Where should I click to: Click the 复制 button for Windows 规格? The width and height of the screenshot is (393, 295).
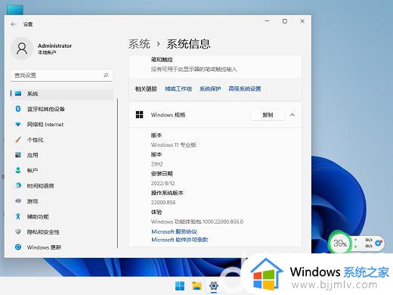(268, 115)
